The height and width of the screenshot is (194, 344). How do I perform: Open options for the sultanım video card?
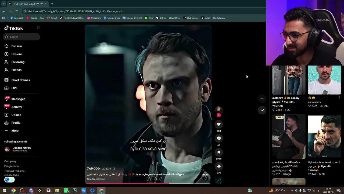[x=304, y=98]
